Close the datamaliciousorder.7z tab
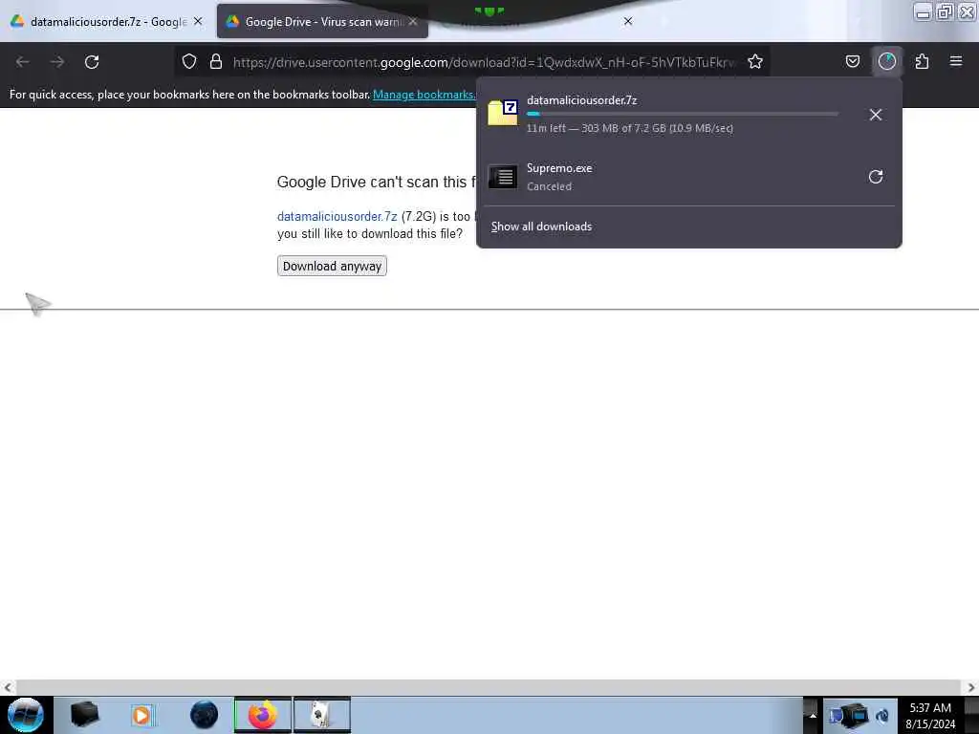979x734 pixels. pos(198,21)
